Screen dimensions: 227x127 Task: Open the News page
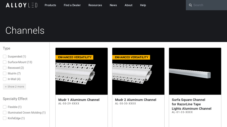(x=113, y=5)
